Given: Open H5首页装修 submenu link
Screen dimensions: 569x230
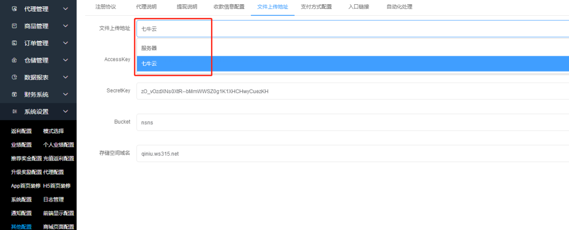Looking at the screenshot, I should [57, 186].
